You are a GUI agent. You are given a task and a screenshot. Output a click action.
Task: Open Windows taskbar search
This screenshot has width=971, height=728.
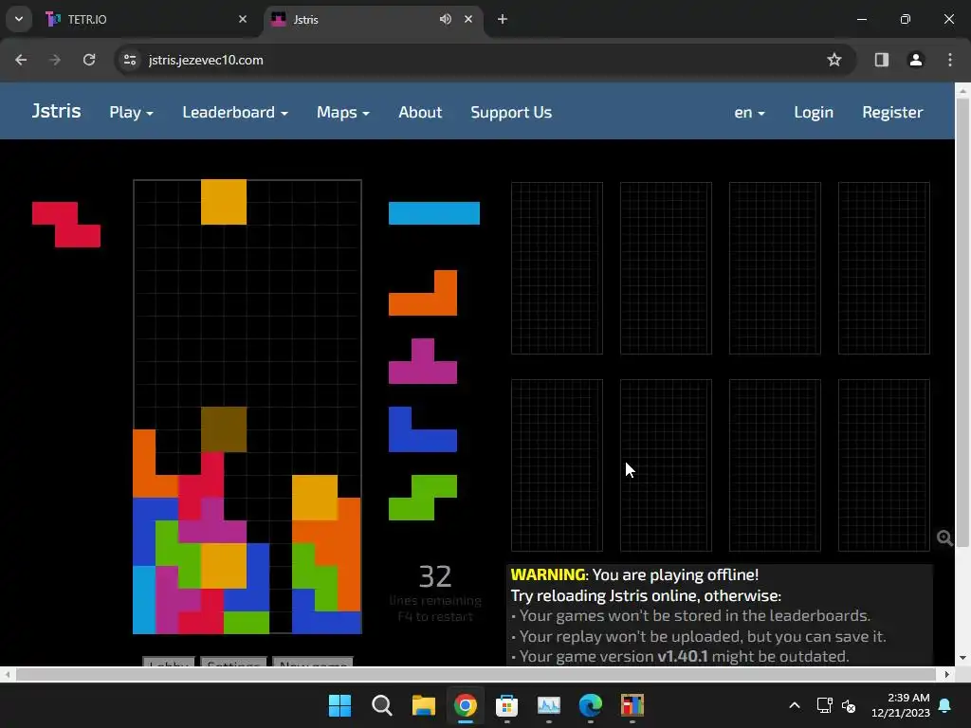[x=381, y=705]
